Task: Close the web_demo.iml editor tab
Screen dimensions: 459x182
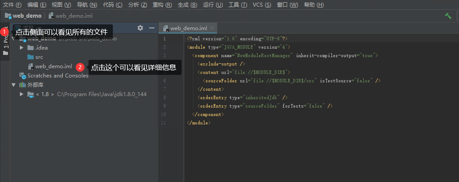Action: coord(212,28)
